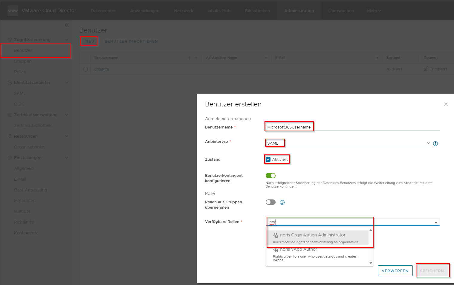
Task: Select Benutzer in the sidebar
Action: coord(23,50)
